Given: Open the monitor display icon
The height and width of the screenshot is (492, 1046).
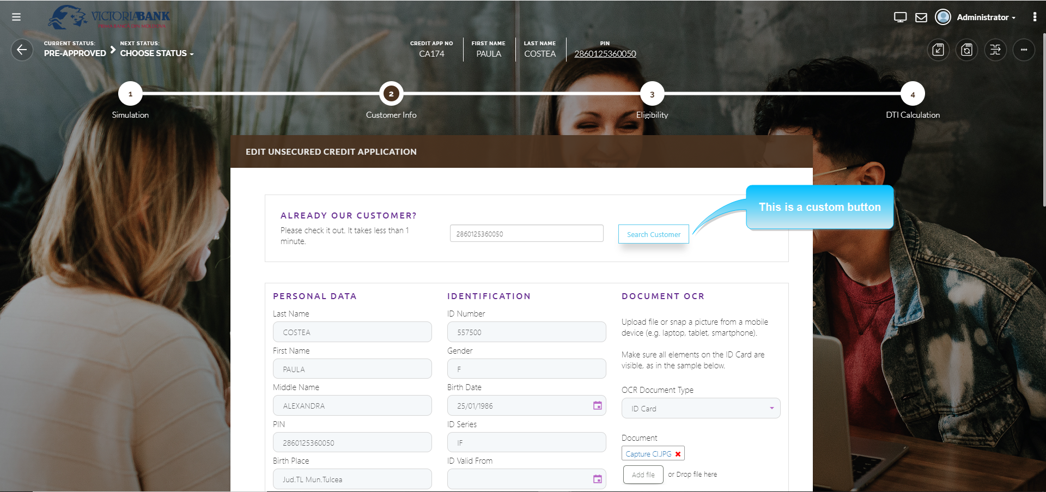Looking at the screenshot, I should [900, 17].
